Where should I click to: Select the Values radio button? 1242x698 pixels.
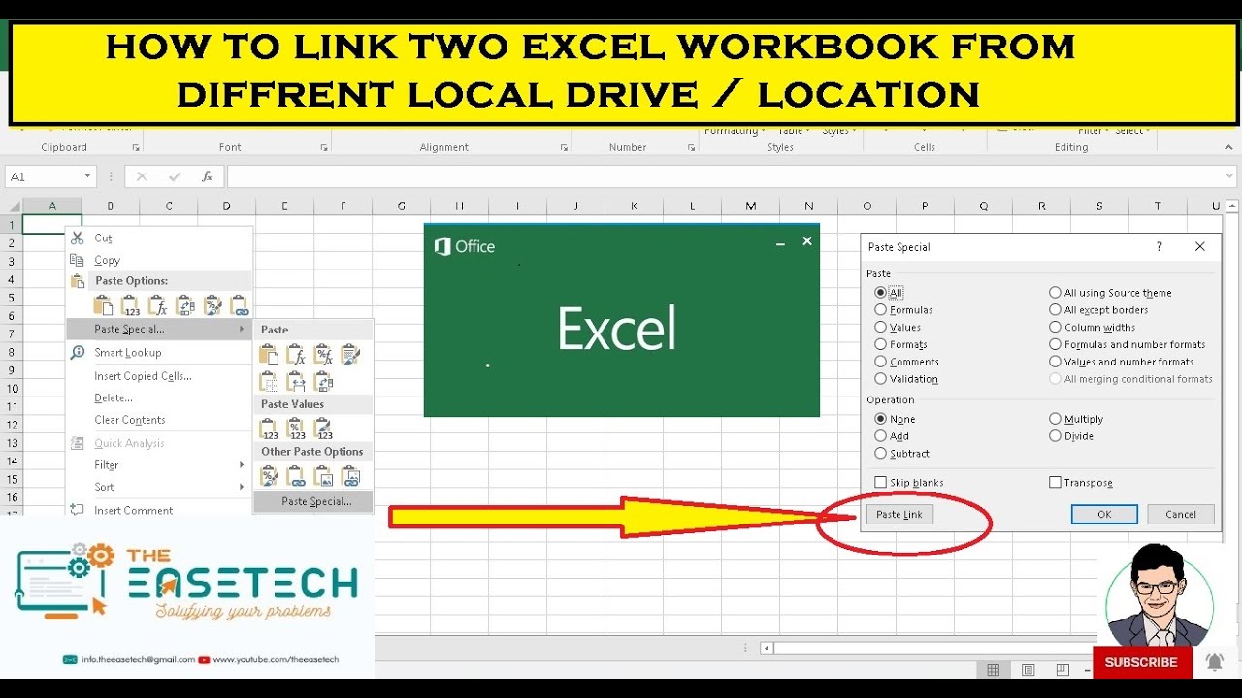coord(880,327)
